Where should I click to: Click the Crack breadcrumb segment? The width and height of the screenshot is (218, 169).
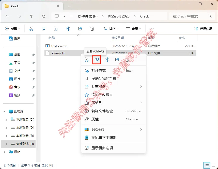click(145, 16)
